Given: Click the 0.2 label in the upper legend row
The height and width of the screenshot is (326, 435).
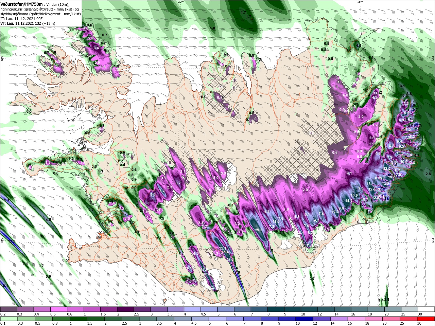Looking at the screenshot, I should coord(3,314).
